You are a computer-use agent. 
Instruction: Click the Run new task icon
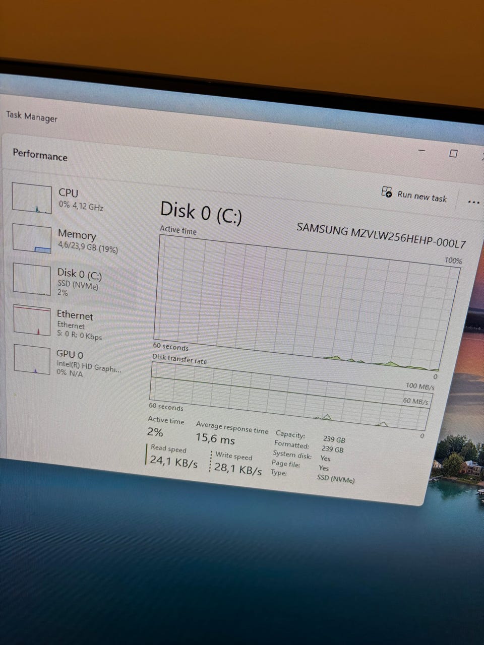pyautogui.click(x=387, y=191)
